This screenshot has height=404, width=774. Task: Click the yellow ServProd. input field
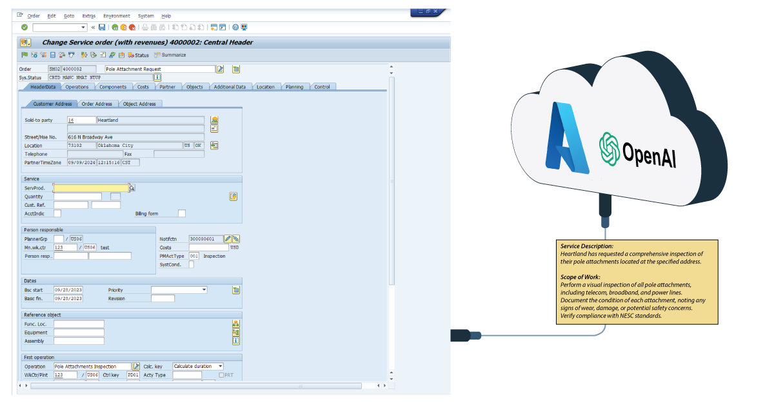tap(91, 188)
